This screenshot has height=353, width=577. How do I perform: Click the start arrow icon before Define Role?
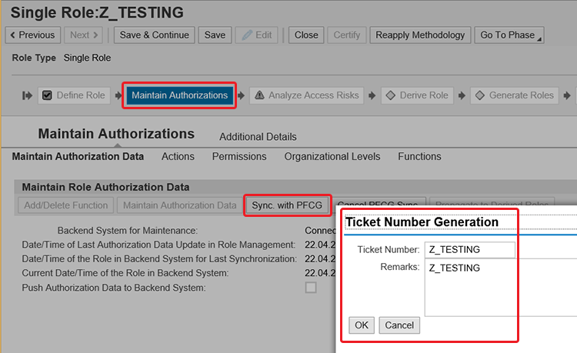(27, 95)
